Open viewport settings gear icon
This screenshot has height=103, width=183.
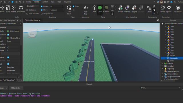coord(158,20)
